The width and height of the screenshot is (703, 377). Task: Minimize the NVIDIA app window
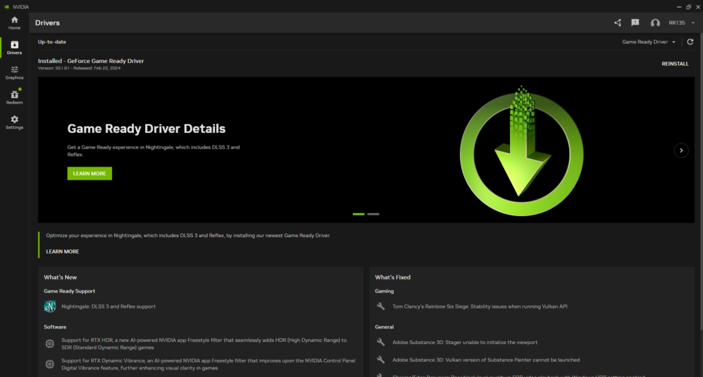pos(679,7)
